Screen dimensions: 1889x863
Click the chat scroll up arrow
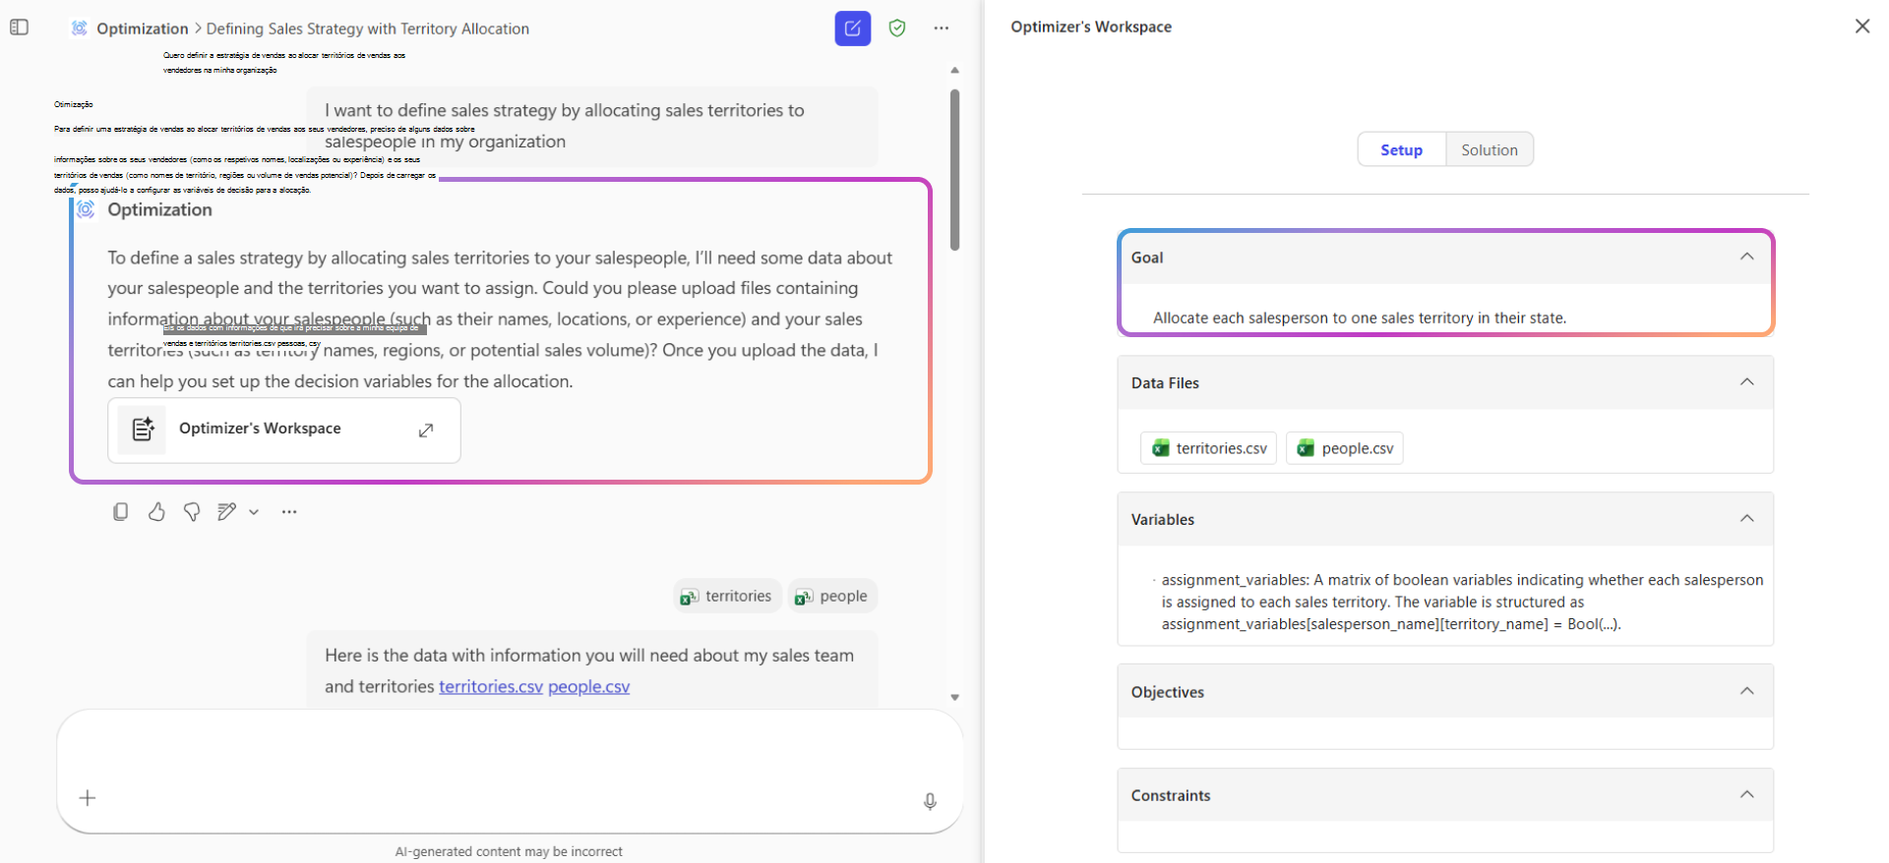coord(954,71)
